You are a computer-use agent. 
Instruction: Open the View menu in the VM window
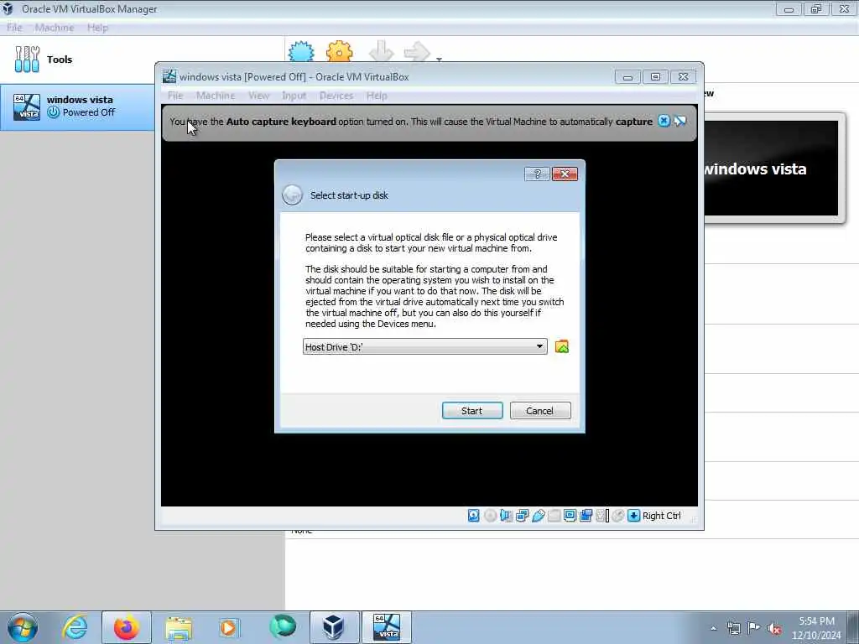[258, 96]
